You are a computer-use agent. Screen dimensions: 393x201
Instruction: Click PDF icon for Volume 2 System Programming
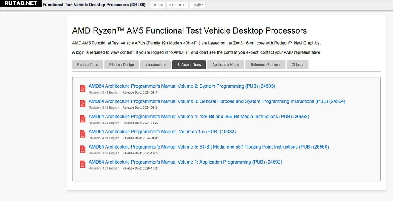click(x=82, y=89)
